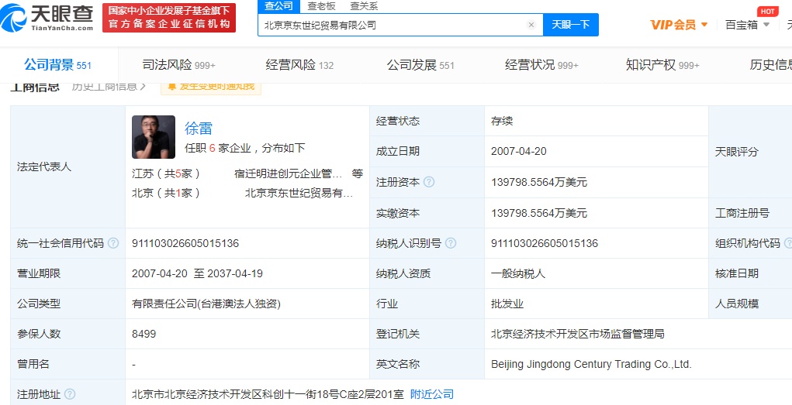Open the 经营风险 132 tab
Screen dimensions: 792x405
pyautogui.click(x=299, y=65)
